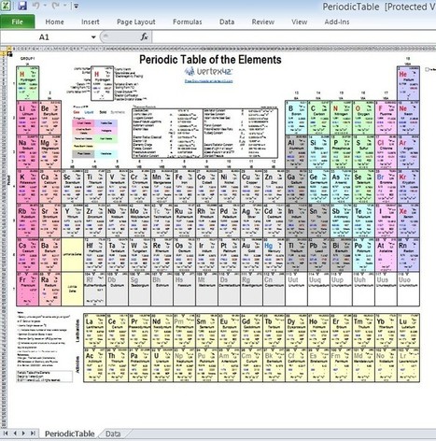
Task: Go to first sheet using navigation arrow
Action: (6, 434)
